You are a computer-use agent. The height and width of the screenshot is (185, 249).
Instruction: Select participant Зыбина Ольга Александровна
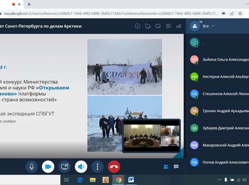pyautogui.click(x=218, y=59)
